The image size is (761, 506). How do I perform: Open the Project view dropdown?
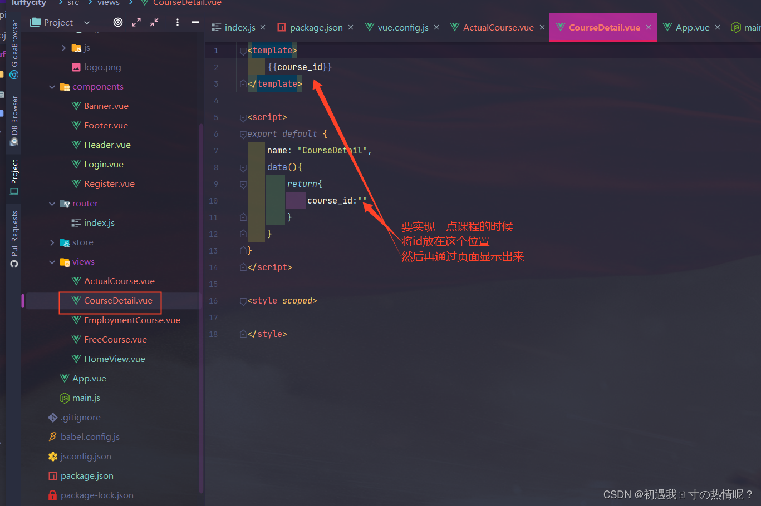point(60,22)
